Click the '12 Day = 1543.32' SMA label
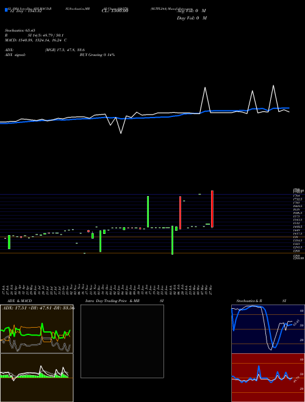Image resolution: width=305 pixels, height=402 pixels. [x=26, y=12]
